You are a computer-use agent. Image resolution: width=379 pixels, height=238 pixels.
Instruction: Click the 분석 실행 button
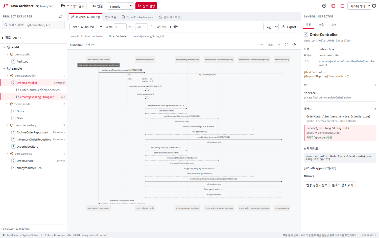146,6
